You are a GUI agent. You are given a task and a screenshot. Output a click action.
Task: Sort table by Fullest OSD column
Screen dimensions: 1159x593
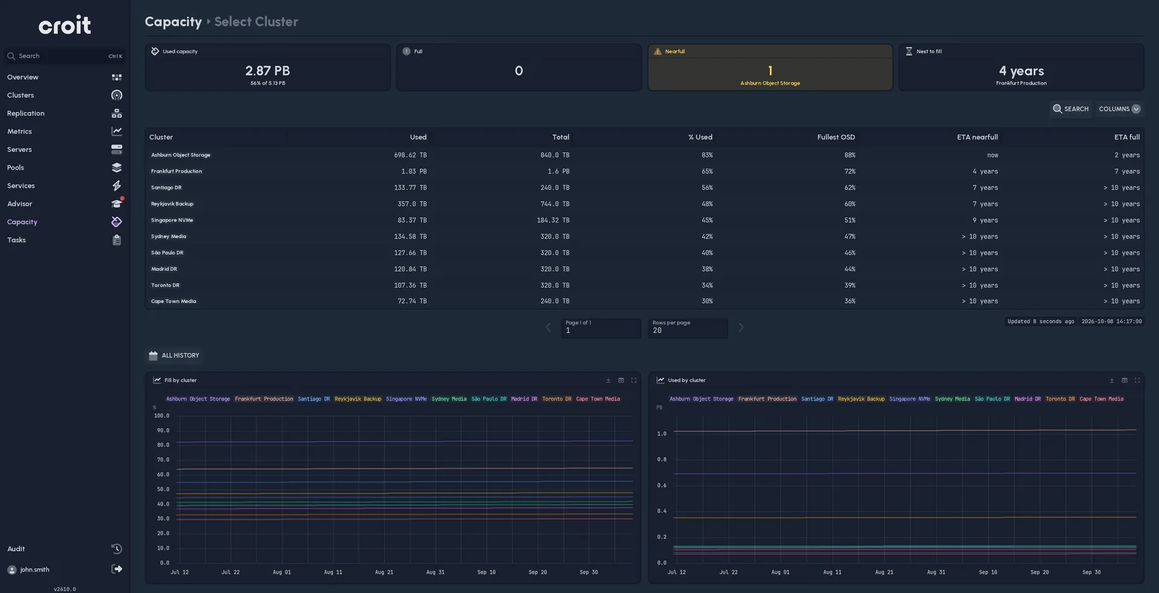(835, 138)
